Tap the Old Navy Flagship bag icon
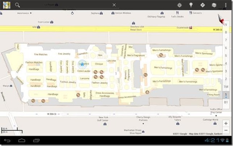Screen dimensions: 233x146 (x=162, y=13)
